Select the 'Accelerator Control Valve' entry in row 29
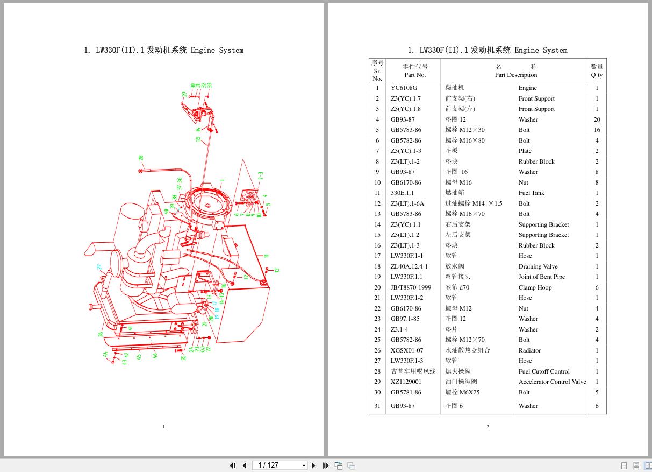 click(553, 382)
